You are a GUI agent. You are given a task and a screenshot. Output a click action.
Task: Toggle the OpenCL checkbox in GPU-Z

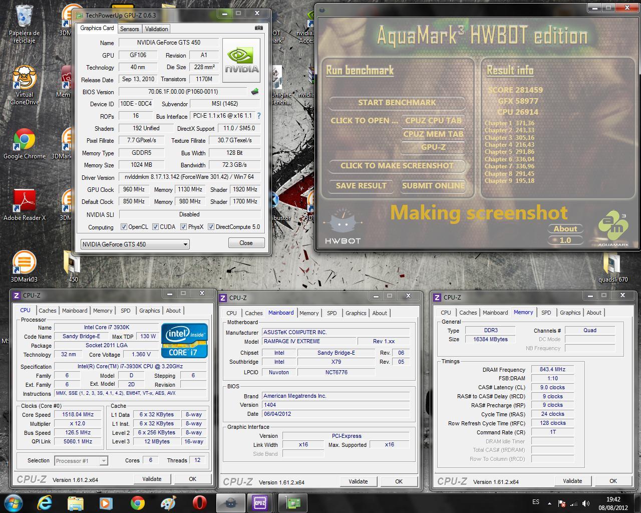124,227
